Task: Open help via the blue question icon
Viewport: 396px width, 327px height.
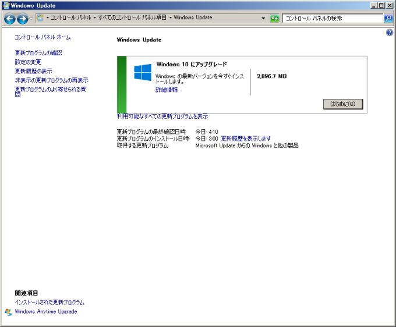Action: point(390,33)
